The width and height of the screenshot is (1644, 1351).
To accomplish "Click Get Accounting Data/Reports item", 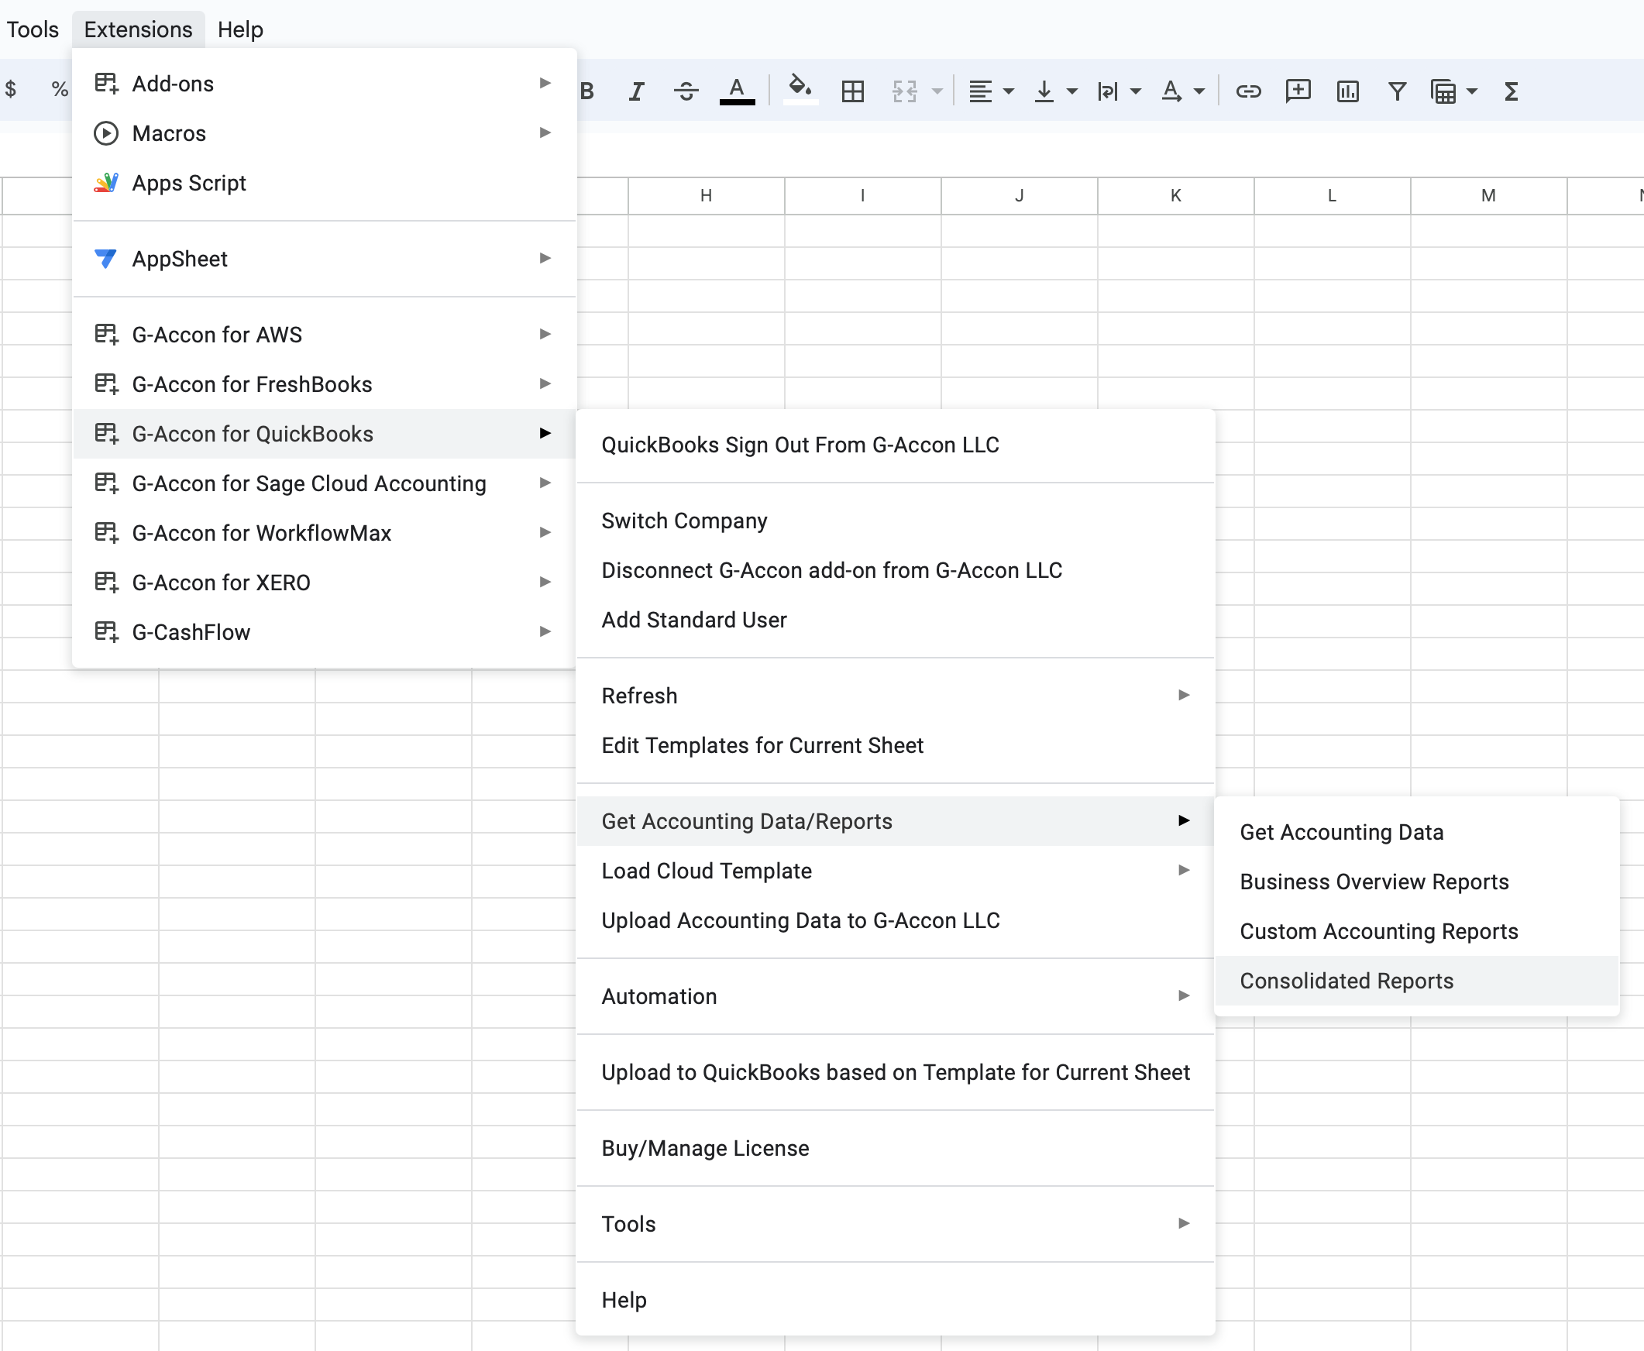I will [895, 821].
